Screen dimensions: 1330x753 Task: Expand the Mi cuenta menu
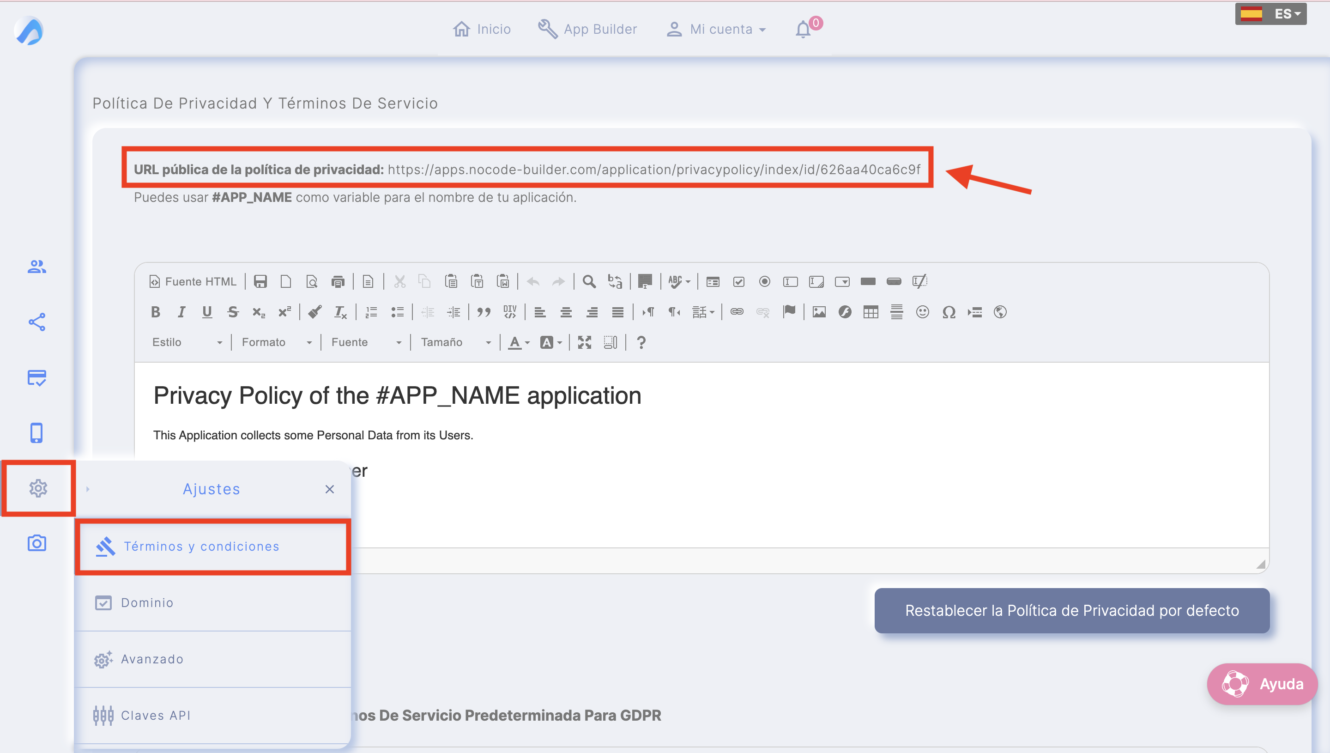point(716,29)
